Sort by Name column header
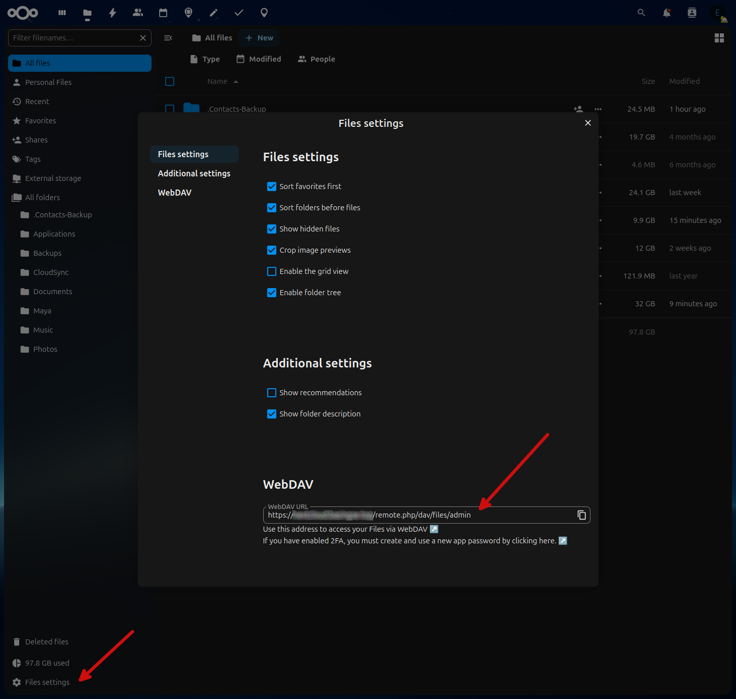The width and height of the screenshot is (736, 699). (222, 81)
